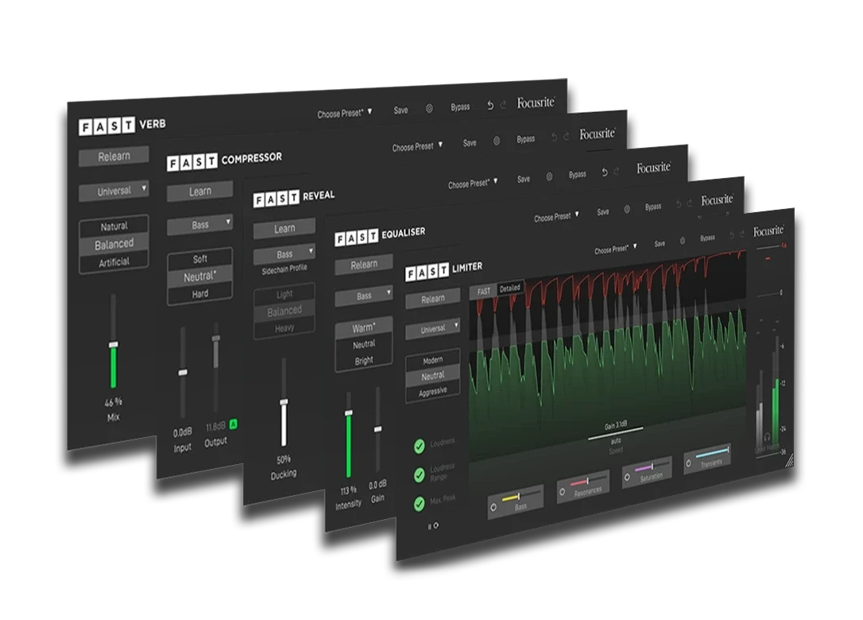This screenshot has height=620, width=863.
Task: Click the undo arrow in FAST Verb header
Action: (490, 105)
